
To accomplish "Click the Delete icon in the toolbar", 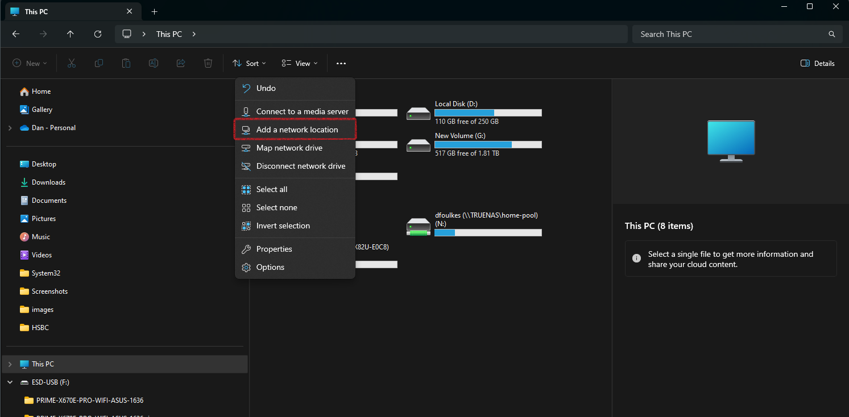I will click(x=208, y=63).
